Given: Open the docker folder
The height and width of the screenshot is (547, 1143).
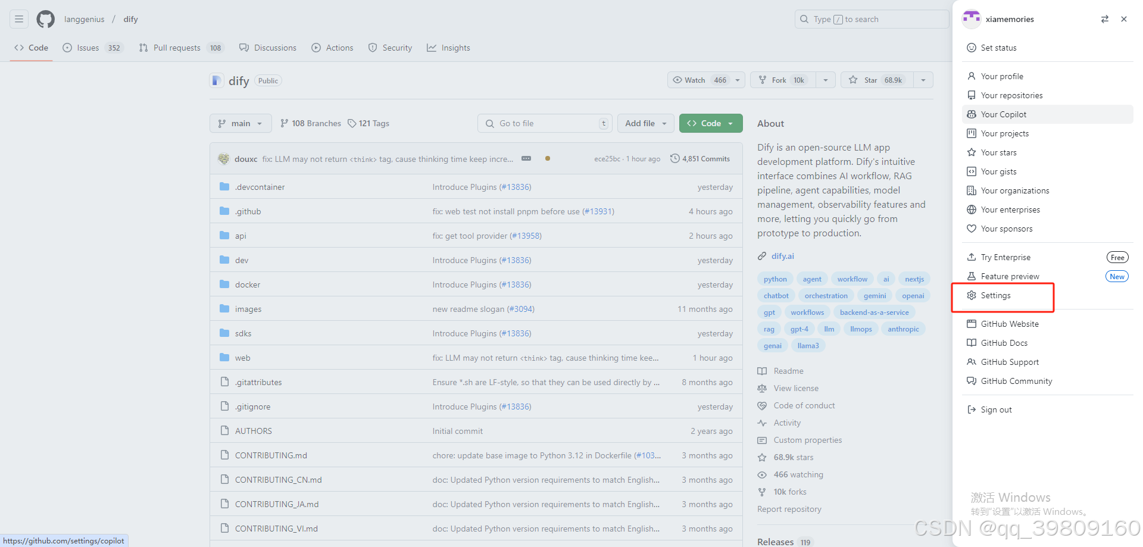Looking at the screenshot, I should 248,285.
